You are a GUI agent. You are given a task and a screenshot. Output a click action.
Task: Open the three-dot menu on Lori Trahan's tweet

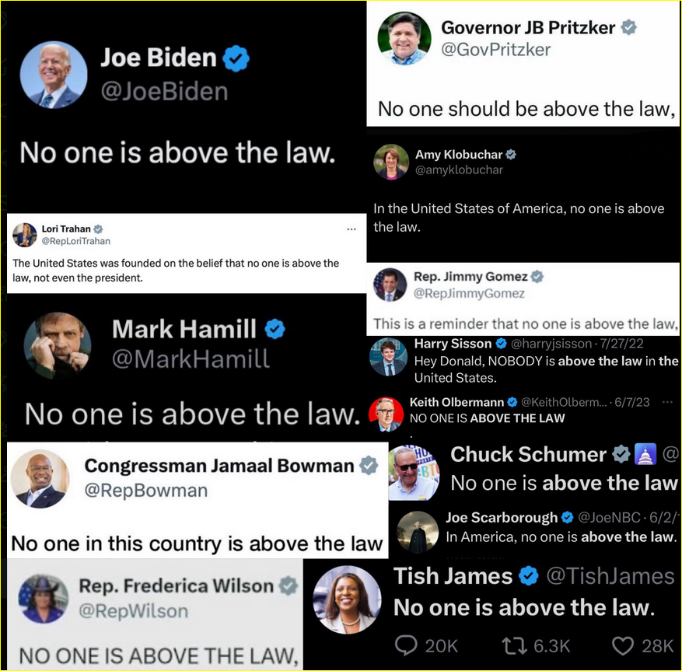pyautogui.click(x=351, y=229)
